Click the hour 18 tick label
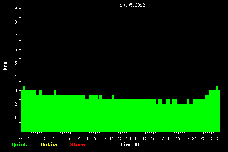Image resolution: width=228 pixels, height=152 pixels. point(170,138)
